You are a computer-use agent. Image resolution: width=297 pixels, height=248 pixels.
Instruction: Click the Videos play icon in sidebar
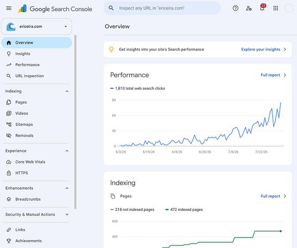9,113
